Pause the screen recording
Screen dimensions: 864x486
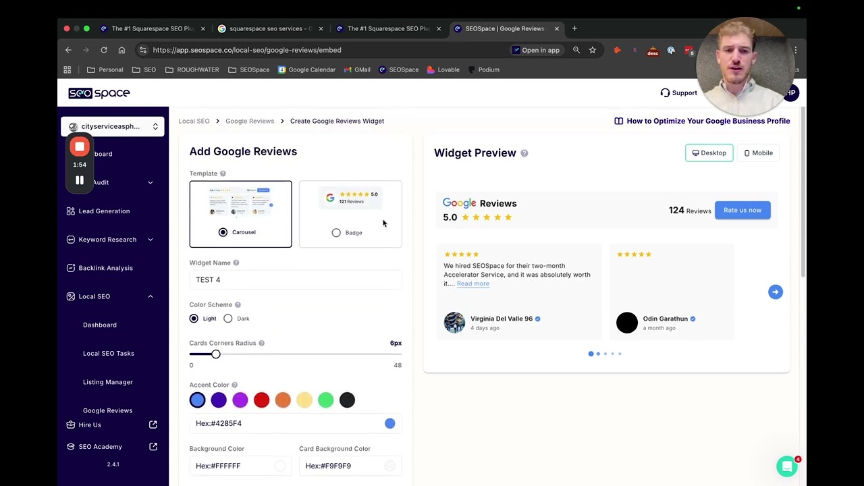(80, 180)
